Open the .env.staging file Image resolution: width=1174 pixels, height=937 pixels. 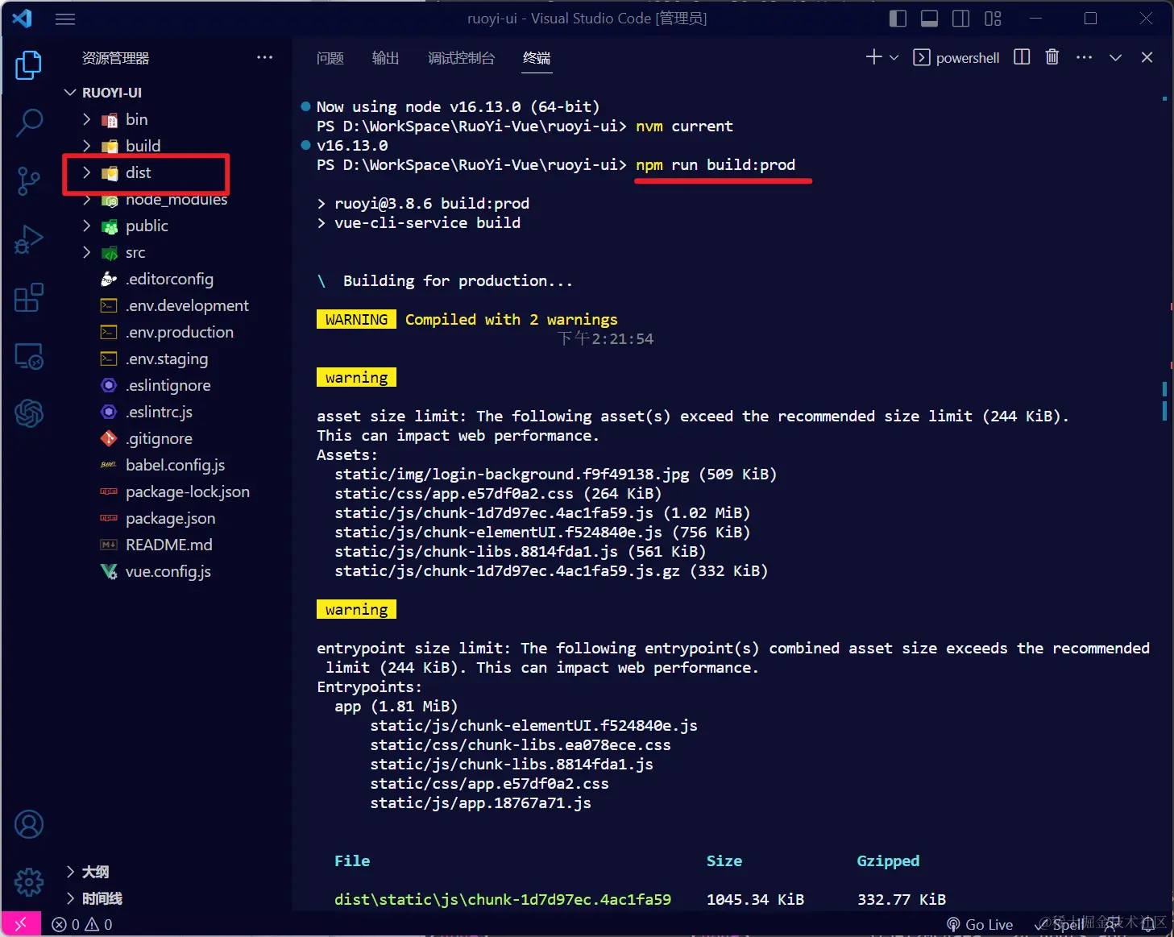coord(167,359)
